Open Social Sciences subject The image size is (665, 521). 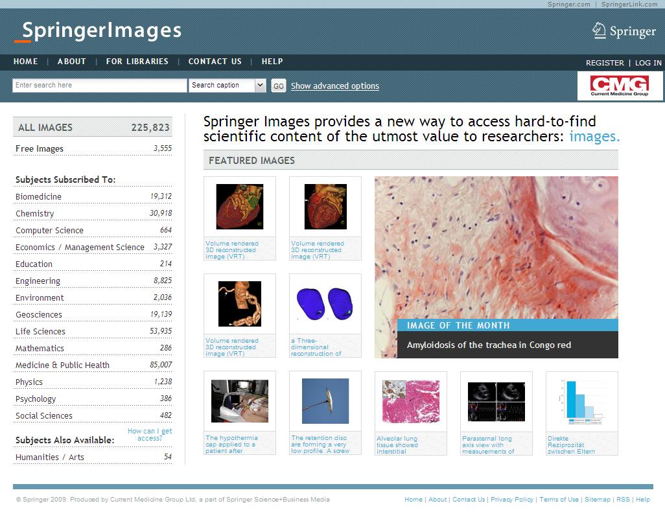point(93,415)
